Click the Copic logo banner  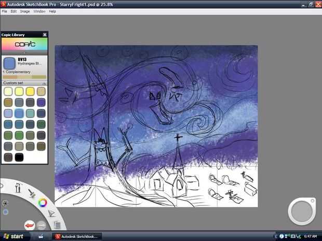24,44
